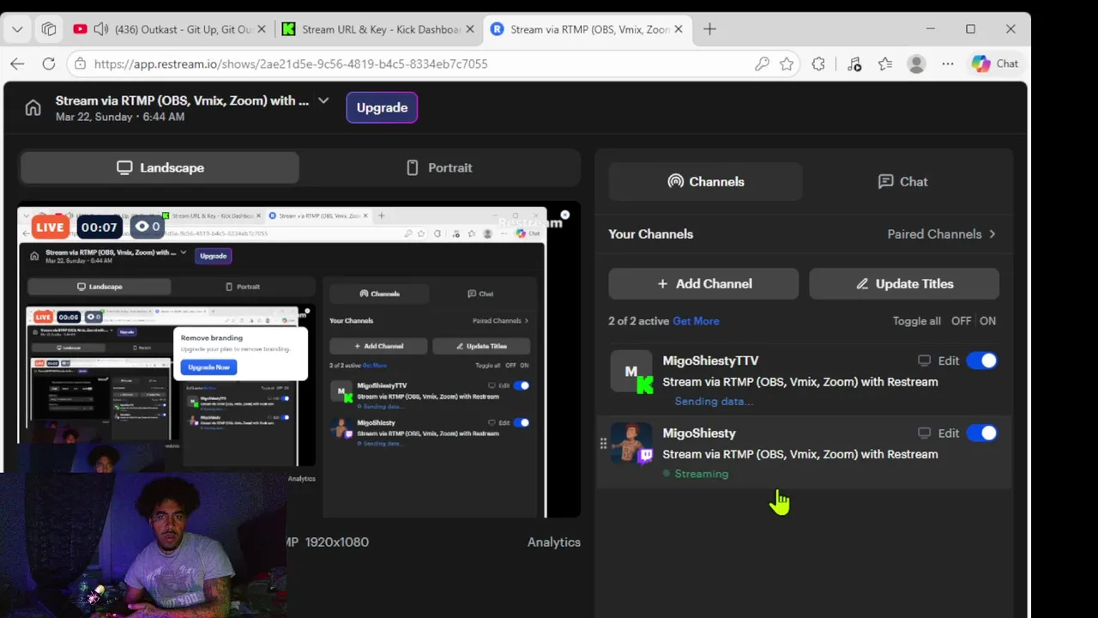Grab the MigoShiesty row drag handle
Viewport: 1098px width, 618px height.
[603, 444]
